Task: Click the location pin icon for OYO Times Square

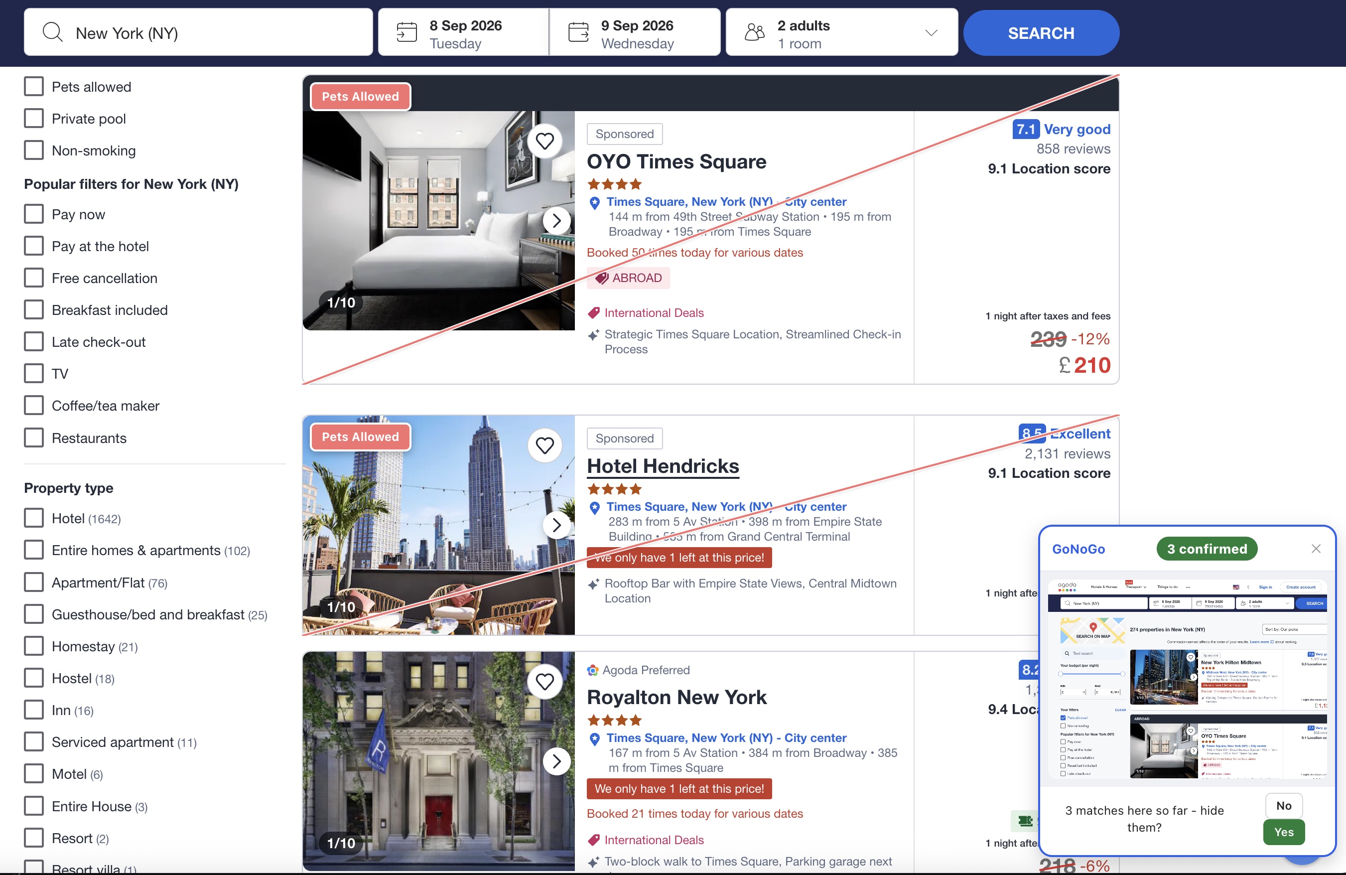Action: pos(594,202)
